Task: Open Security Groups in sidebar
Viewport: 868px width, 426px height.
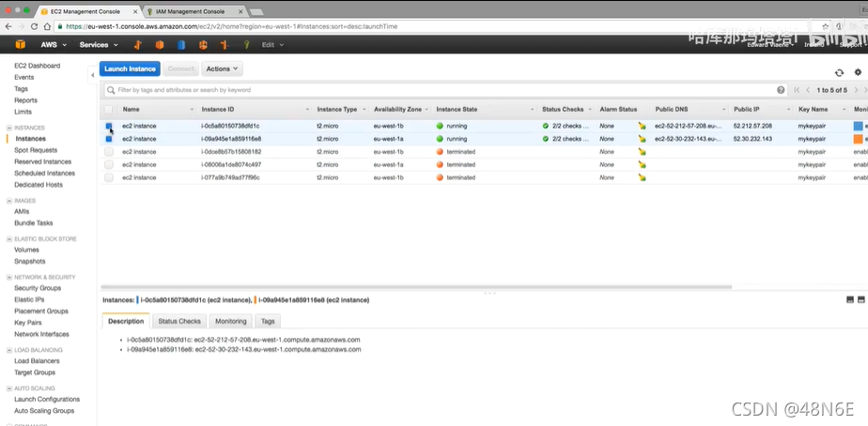Action: coord(38,288)
